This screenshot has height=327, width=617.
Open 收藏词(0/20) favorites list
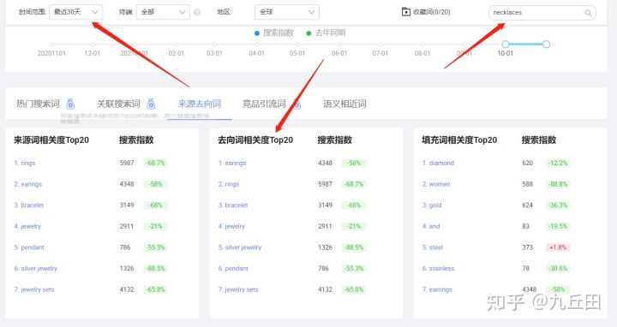(x=426, y=12)
